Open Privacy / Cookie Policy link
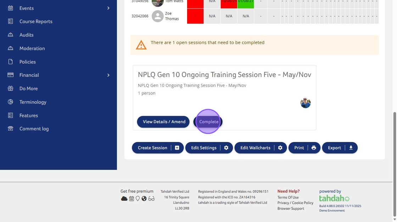The width and height of the screenshot is (397, 222). click(x=295, y=203)
